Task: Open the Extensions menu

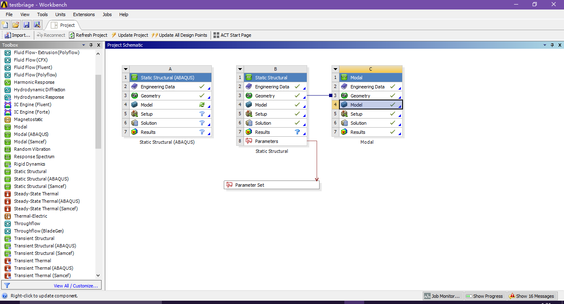Action: (84, 14)
